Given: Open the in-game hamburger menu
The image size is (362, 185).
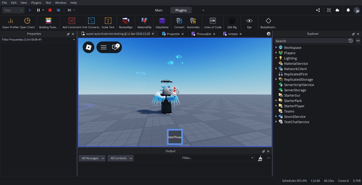Looking at the screenshot, I should pos(104,47).
